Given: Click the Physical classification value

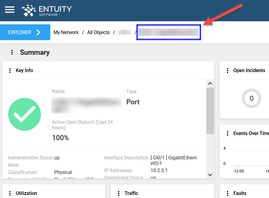Looking at the screenshot, I should [x=63, y=172].
